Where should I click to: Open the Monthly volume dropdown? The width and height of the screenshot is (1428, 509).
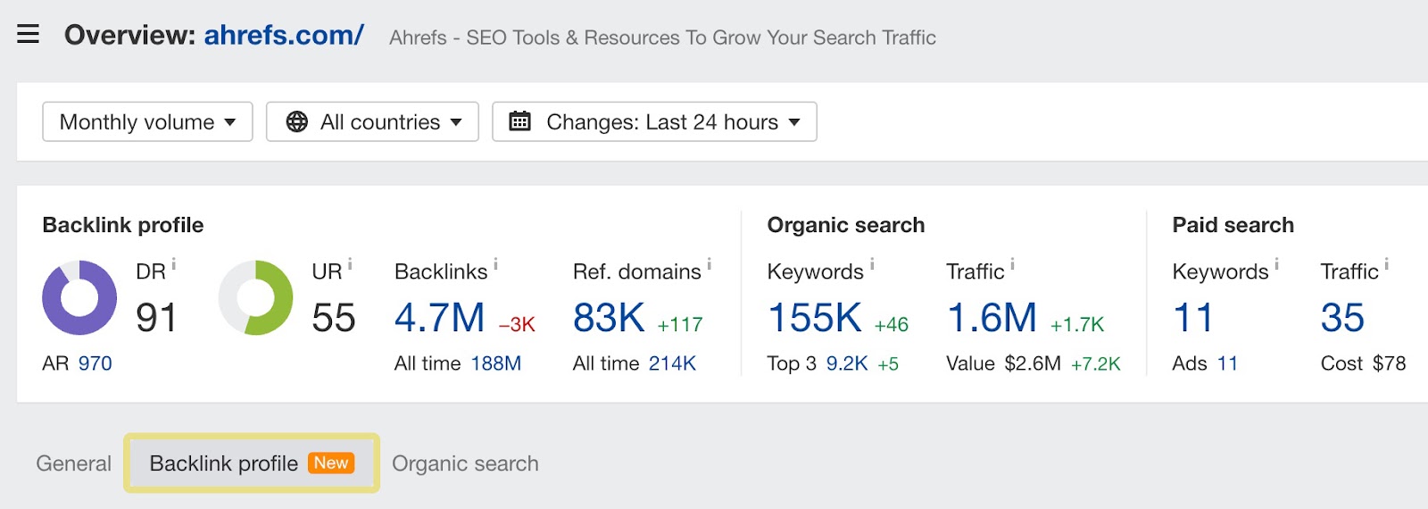147,121
